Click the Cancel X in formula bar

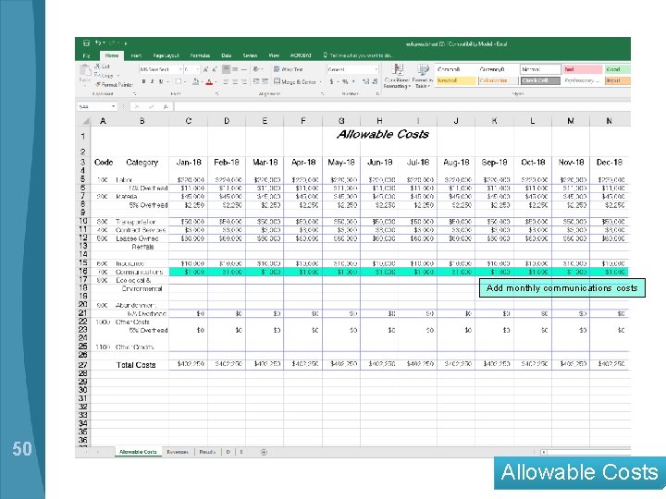point(137,106)
